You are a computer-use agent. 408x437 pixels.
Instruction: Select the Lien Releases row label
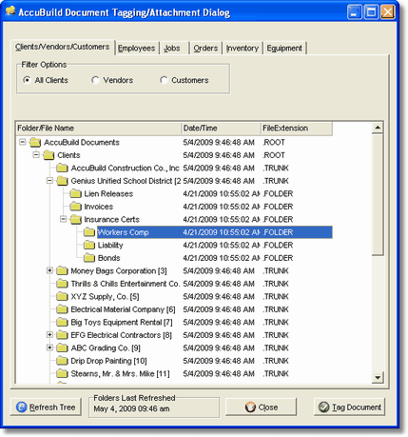tap(108, 194)
